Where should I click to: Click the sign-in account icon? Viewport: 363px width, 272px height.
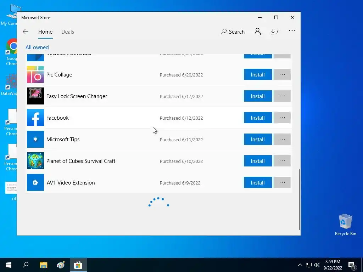click(258, 32)
